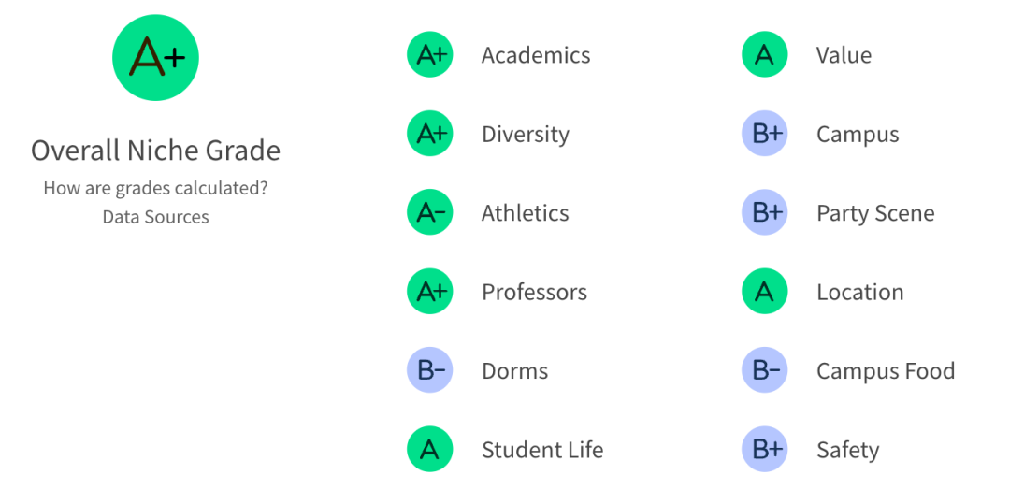
Task: Open 'How are grades calculated?' link
Action: coord(155,188)
